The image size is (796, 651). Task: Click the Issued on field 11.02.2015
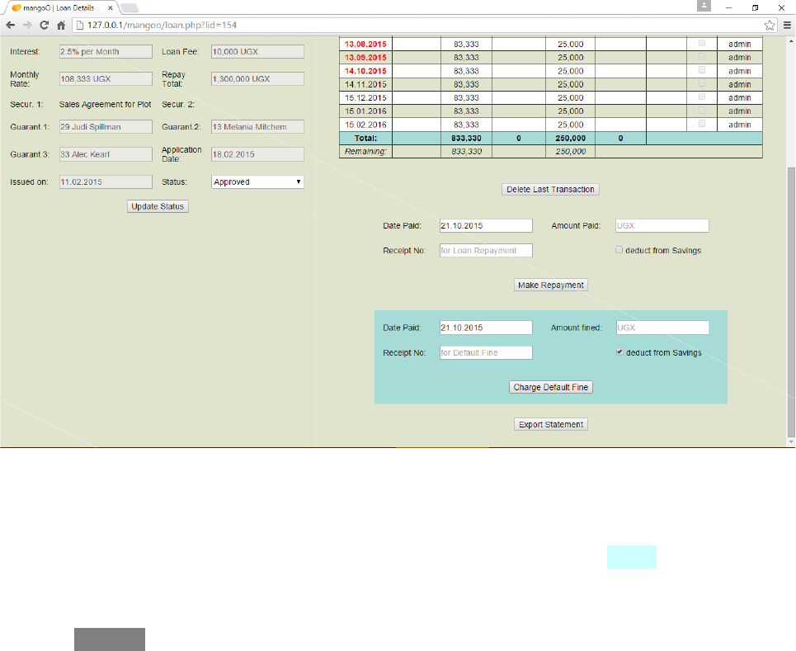click(106, 182)
